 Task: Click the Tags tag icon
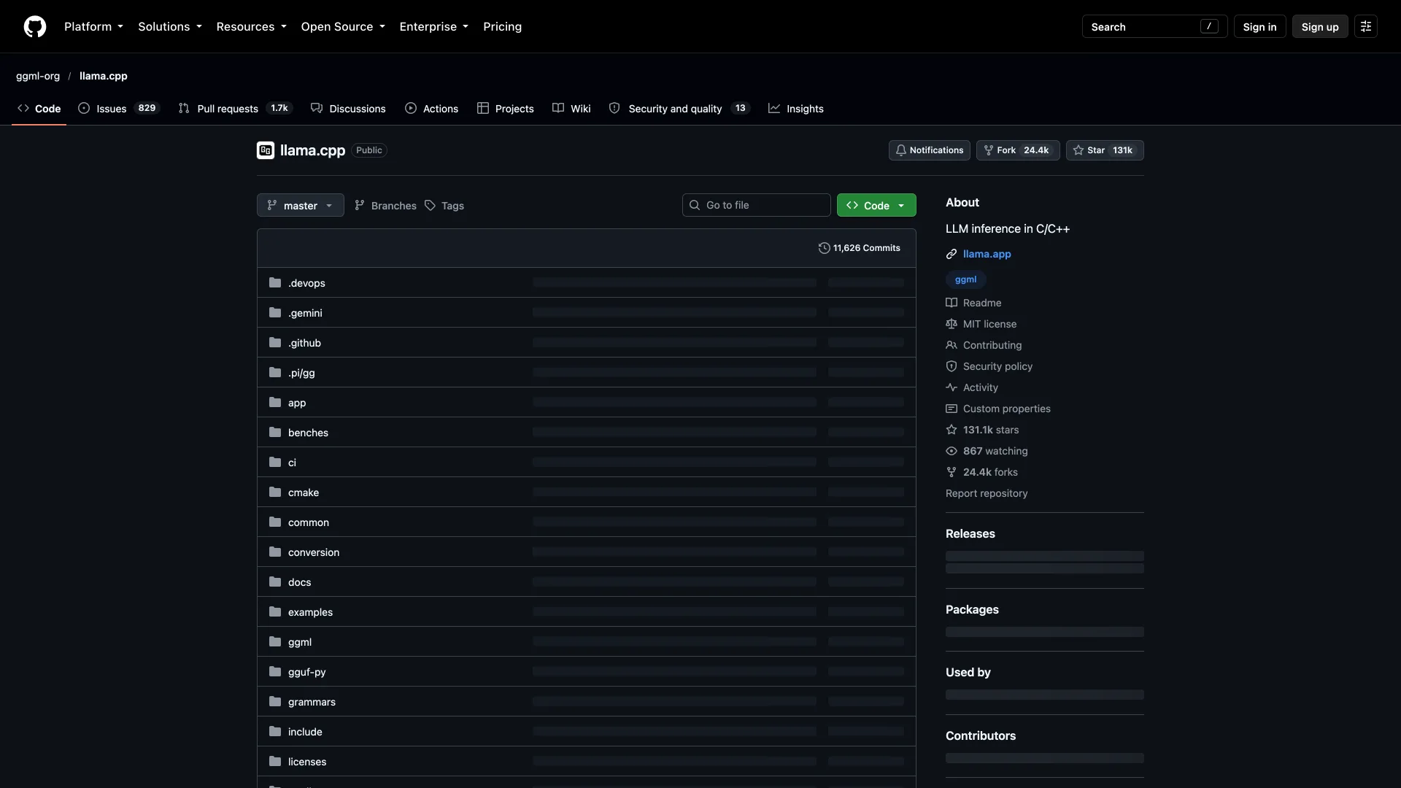(x=431, y=206)
